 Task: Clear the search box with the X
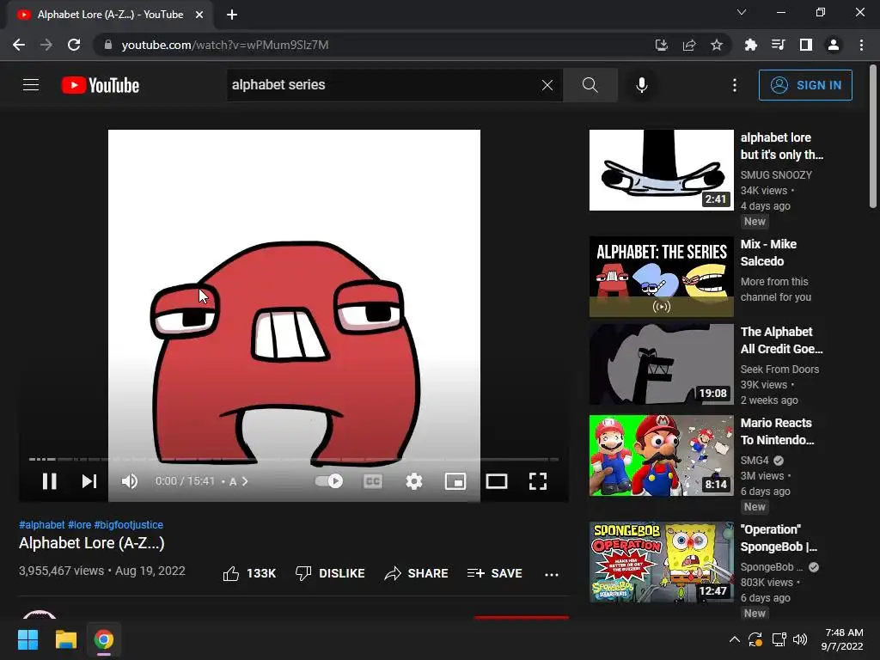coord(547,85)
